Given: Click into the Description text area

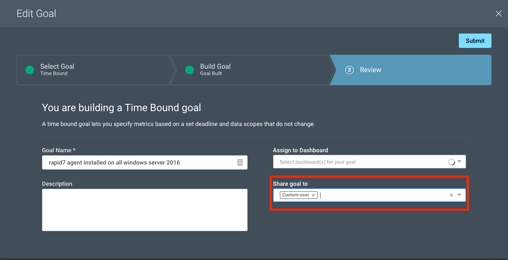Looking at the screenshot, I should (x=145, y=210).
